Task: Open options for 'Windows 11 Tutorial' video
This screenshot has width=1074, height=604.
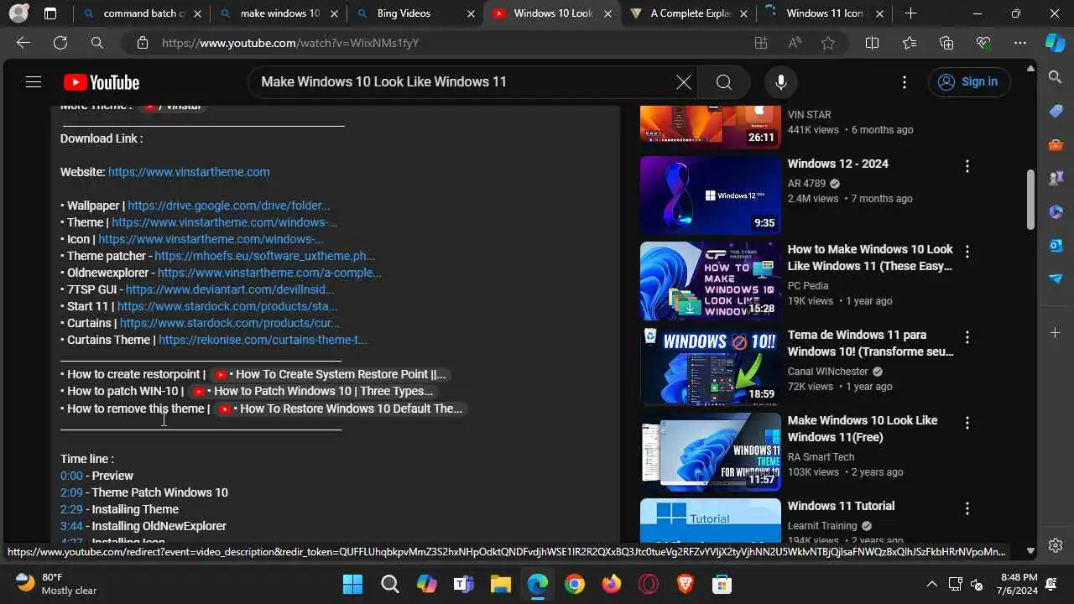Action: click(967, 508)
